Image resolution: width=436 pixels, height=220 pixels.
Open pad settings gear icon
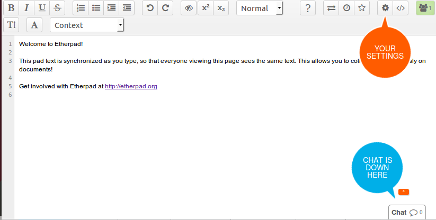pyautogui.click(x=385, y=8)
